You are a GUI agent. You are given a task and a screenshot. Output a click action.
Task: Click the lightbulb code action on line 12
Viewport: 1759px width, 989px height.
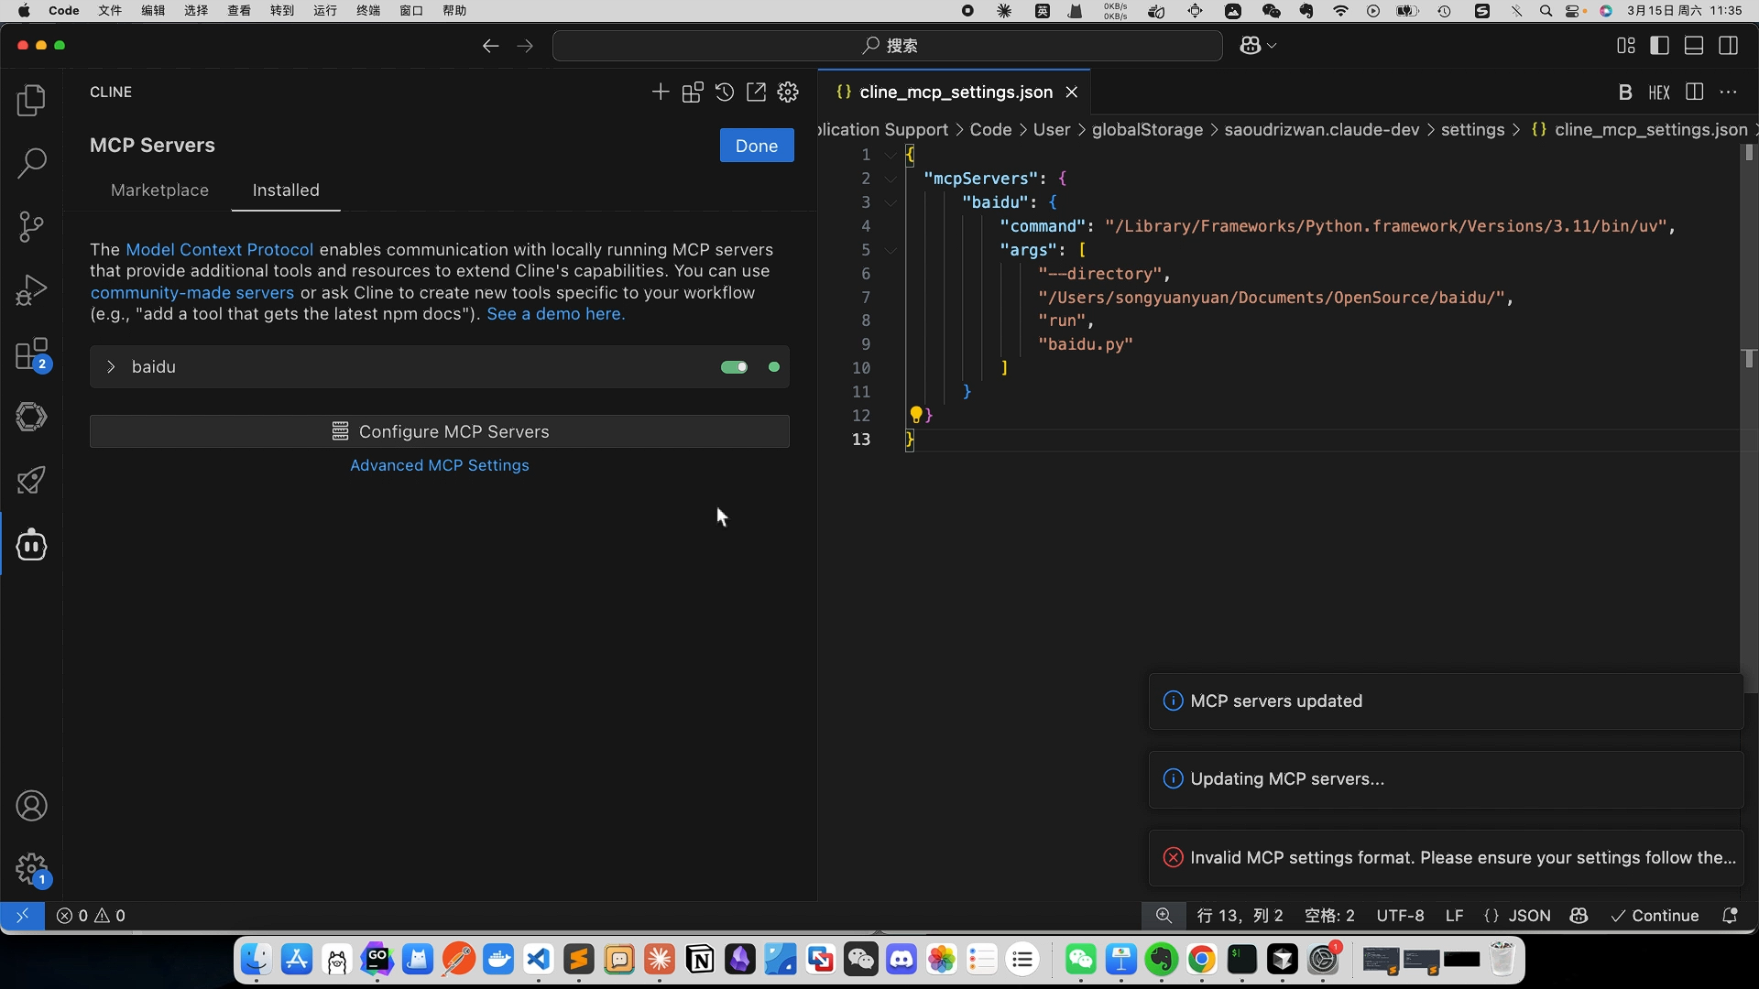pyautogui.click(x=915, y=415)
